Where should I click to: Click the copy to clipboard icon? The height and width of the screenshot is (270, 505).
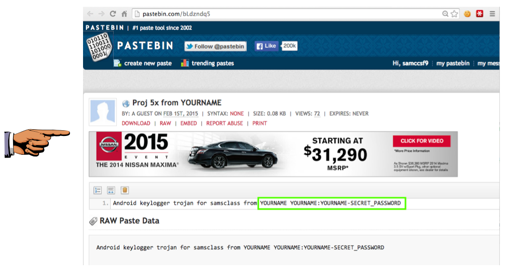125,190
